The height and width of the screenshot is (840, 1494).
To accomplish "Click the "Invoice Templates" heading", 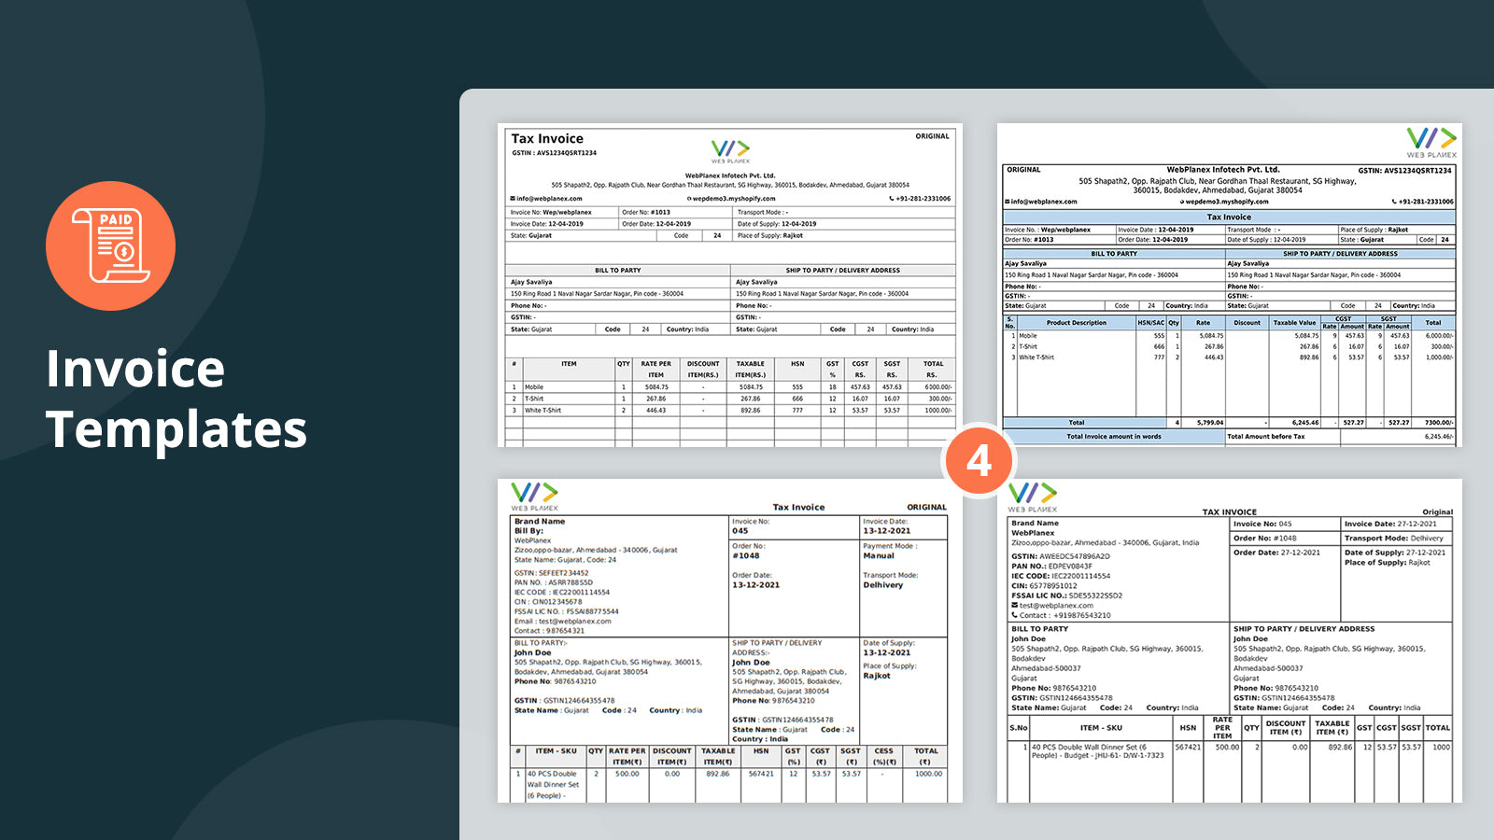I will [176, 399].
